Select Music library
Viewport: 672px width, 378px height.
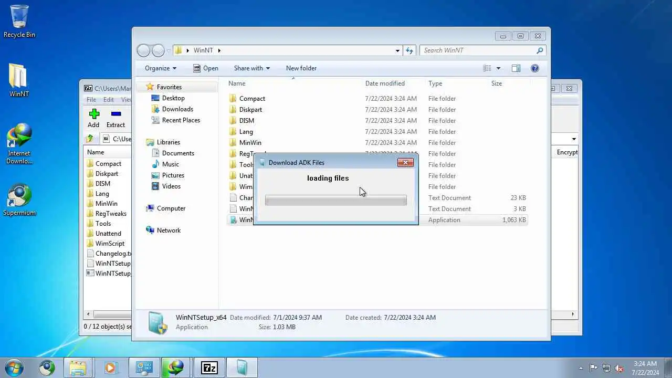tap(165, 164)
